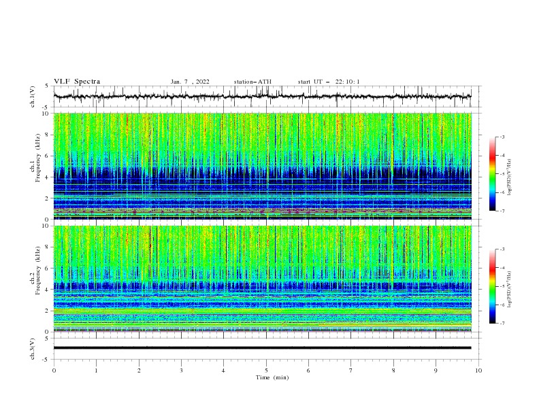Click the date 'Jan. 7, 2022'
Viewport: 539px width, 416px height.
click(x=190, y=82)
